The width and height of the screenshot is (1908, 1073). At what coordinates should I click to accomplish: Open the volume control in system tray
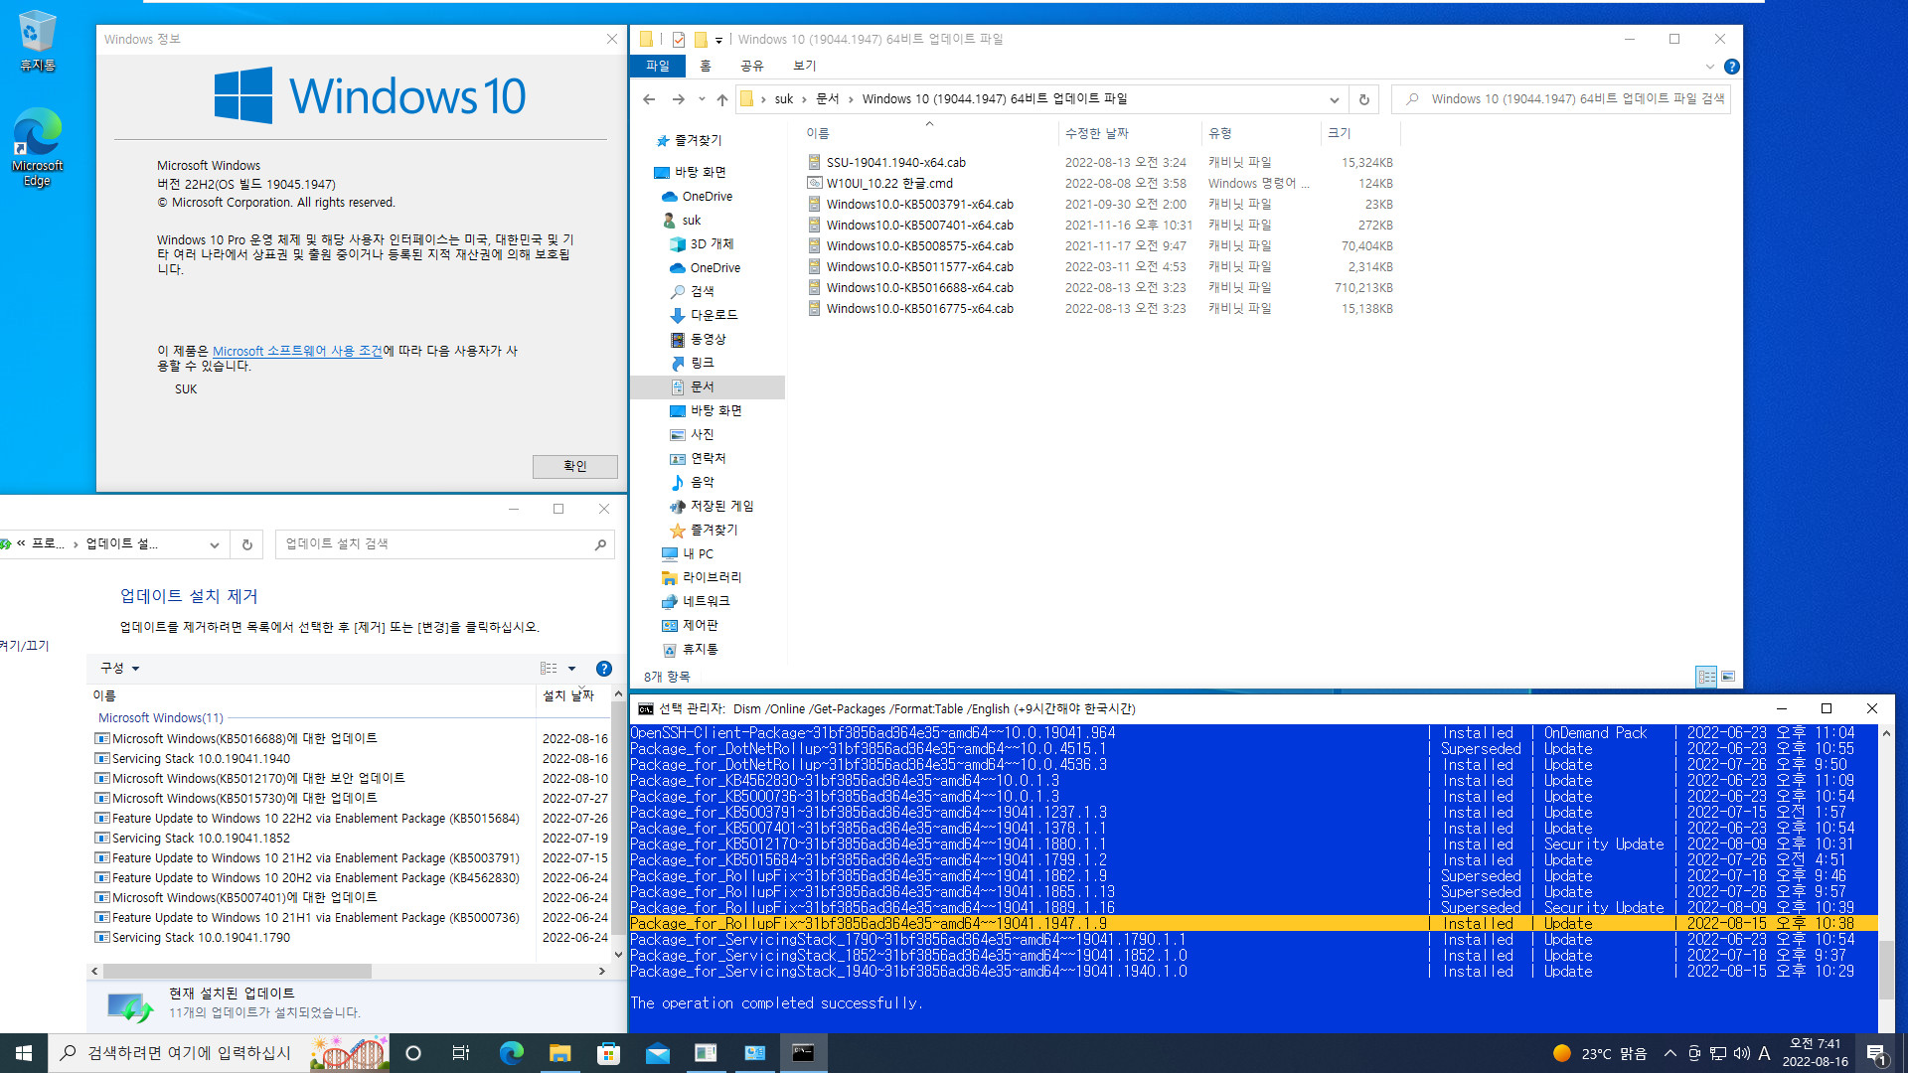(x=1741, y=1053)
